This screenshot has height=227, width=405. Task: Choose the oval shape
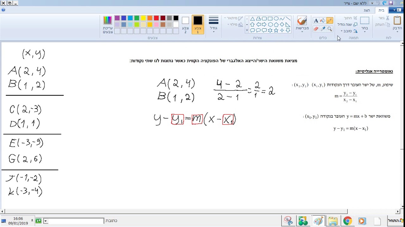tap(276, 19)
